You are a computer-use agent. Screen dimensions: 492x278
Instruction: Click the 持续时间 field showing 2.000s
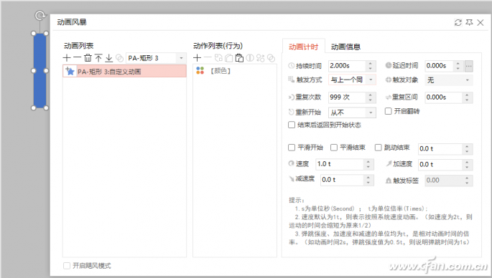coord(347,66)
